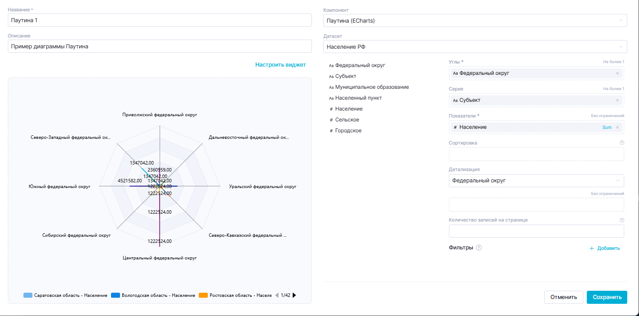
Task: Remove Субъект from Серия field
Action: coord(617,100)
